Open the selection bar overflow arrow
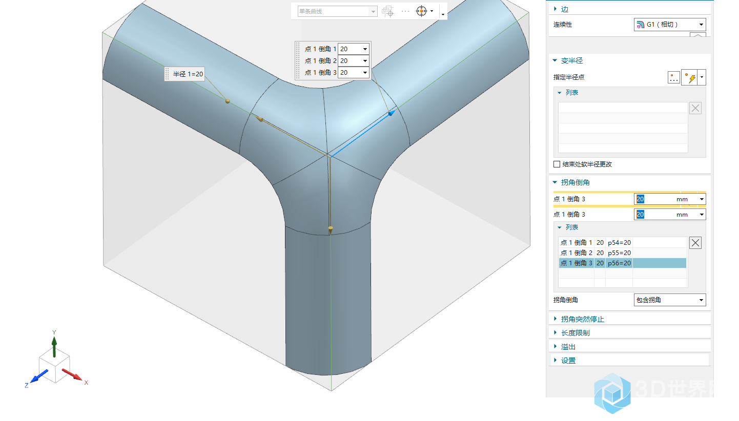739x421 pixels. (x=443, y=15)
